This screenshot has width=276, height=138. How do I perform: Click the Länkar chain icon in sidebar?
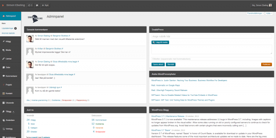pyautogui.click(x=3, y=59)
